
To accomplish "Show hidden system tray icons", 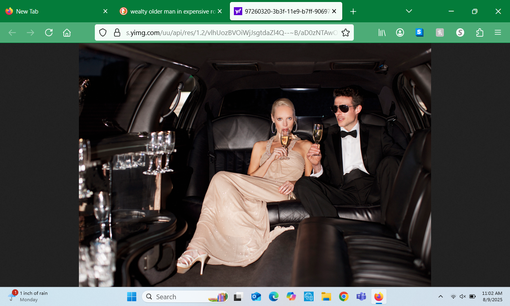I will point(441,296).
